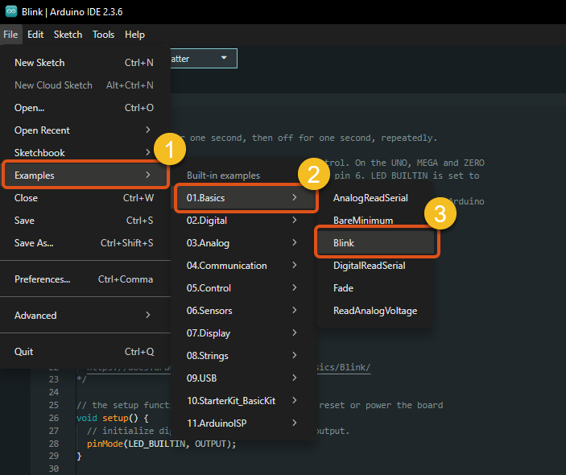Screen dimensions: 566x475
Task: Expand the Open Recent submenu
Action: tap(85, 130)
